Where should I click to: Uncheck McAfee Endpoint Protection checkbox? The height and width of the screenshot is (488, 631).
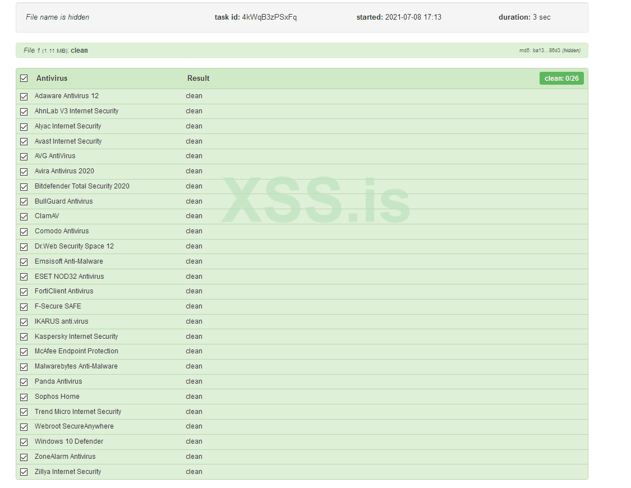(24, 352)
